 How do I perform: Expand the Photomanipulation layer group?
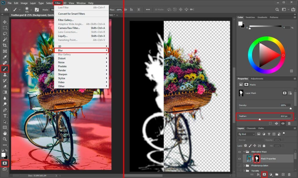point(244,165)
